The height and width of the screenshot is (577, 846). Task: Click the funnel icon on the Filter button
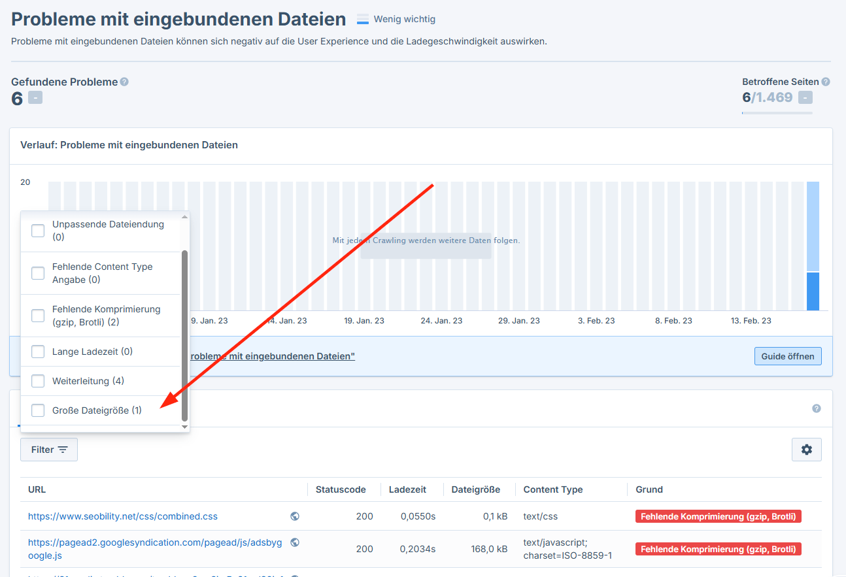coord(63,449)
